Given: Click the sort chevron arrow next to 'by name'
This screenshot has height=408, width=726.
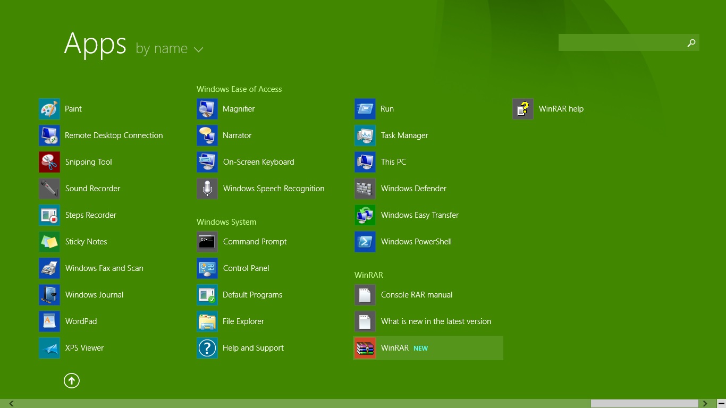Looking at the screenshot, I should [x=199, y=49].
